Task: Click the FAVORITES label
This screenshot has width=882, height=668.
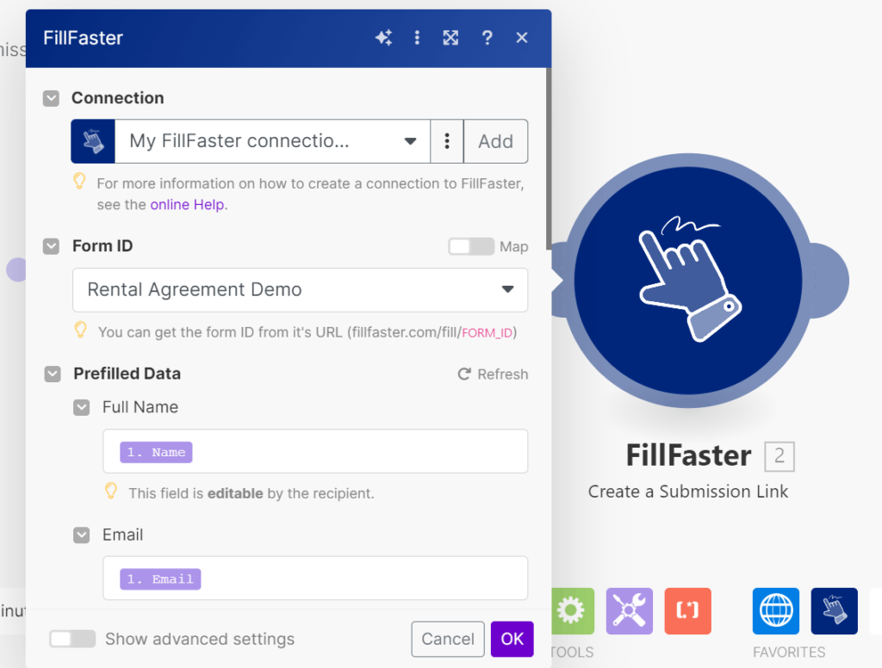Action: 789,653
